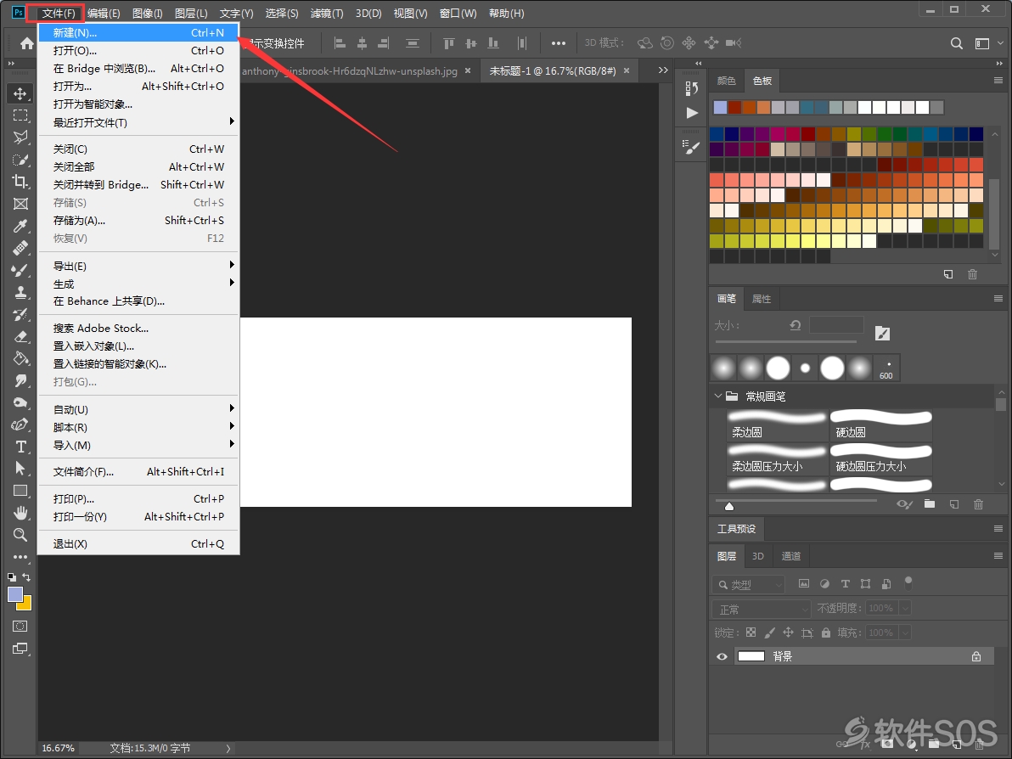Select the Brush tool in toolbar
The image size is (1012, 759).
(20, 270)
